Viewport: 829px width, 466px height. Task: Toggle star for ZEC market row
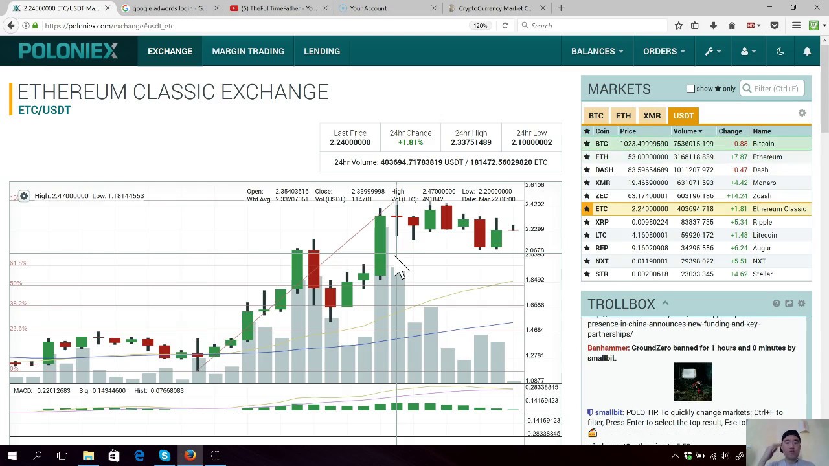(x=587, y=195)
